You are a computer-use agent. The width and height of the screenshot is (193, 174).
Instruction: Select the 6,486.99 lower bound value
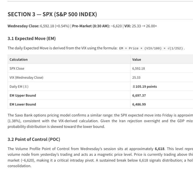(139, 104)
